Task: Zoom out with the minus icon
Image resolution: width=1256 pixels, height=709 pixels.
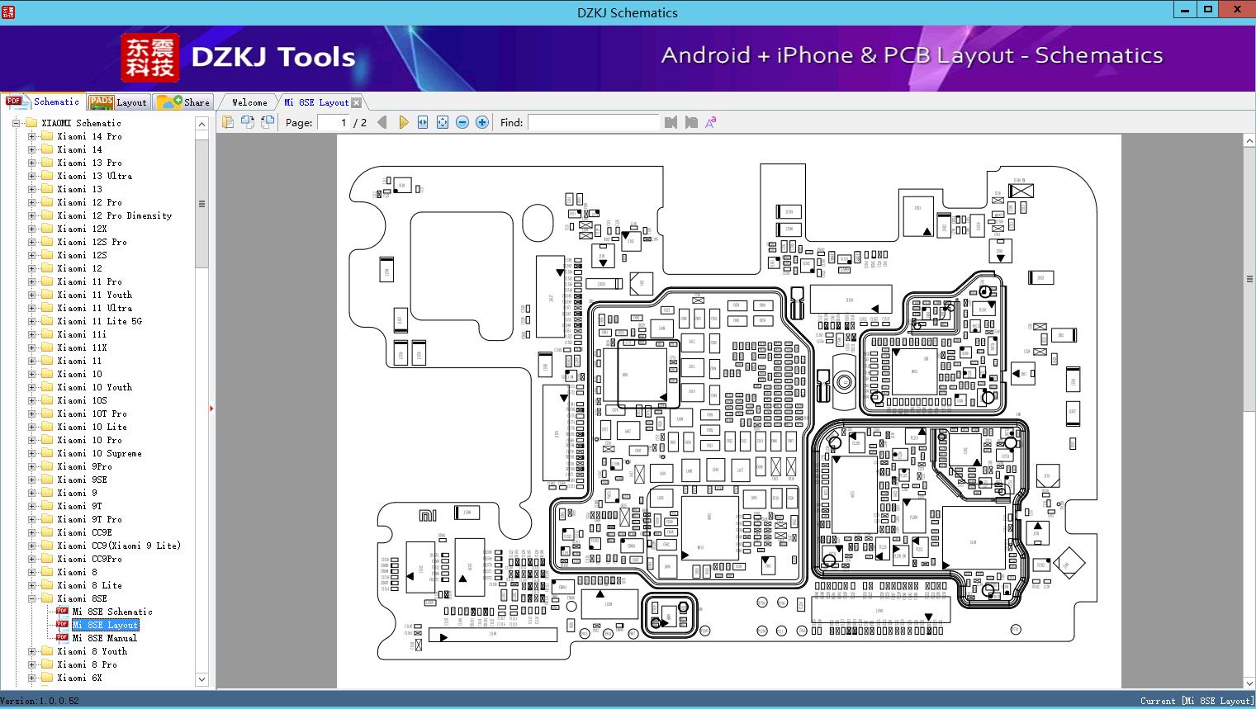Action: [462, 122]
